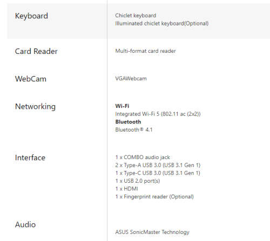The image size is (270, 241).
Task: Select the Keyboard spec heading
Action: (31, 16)
